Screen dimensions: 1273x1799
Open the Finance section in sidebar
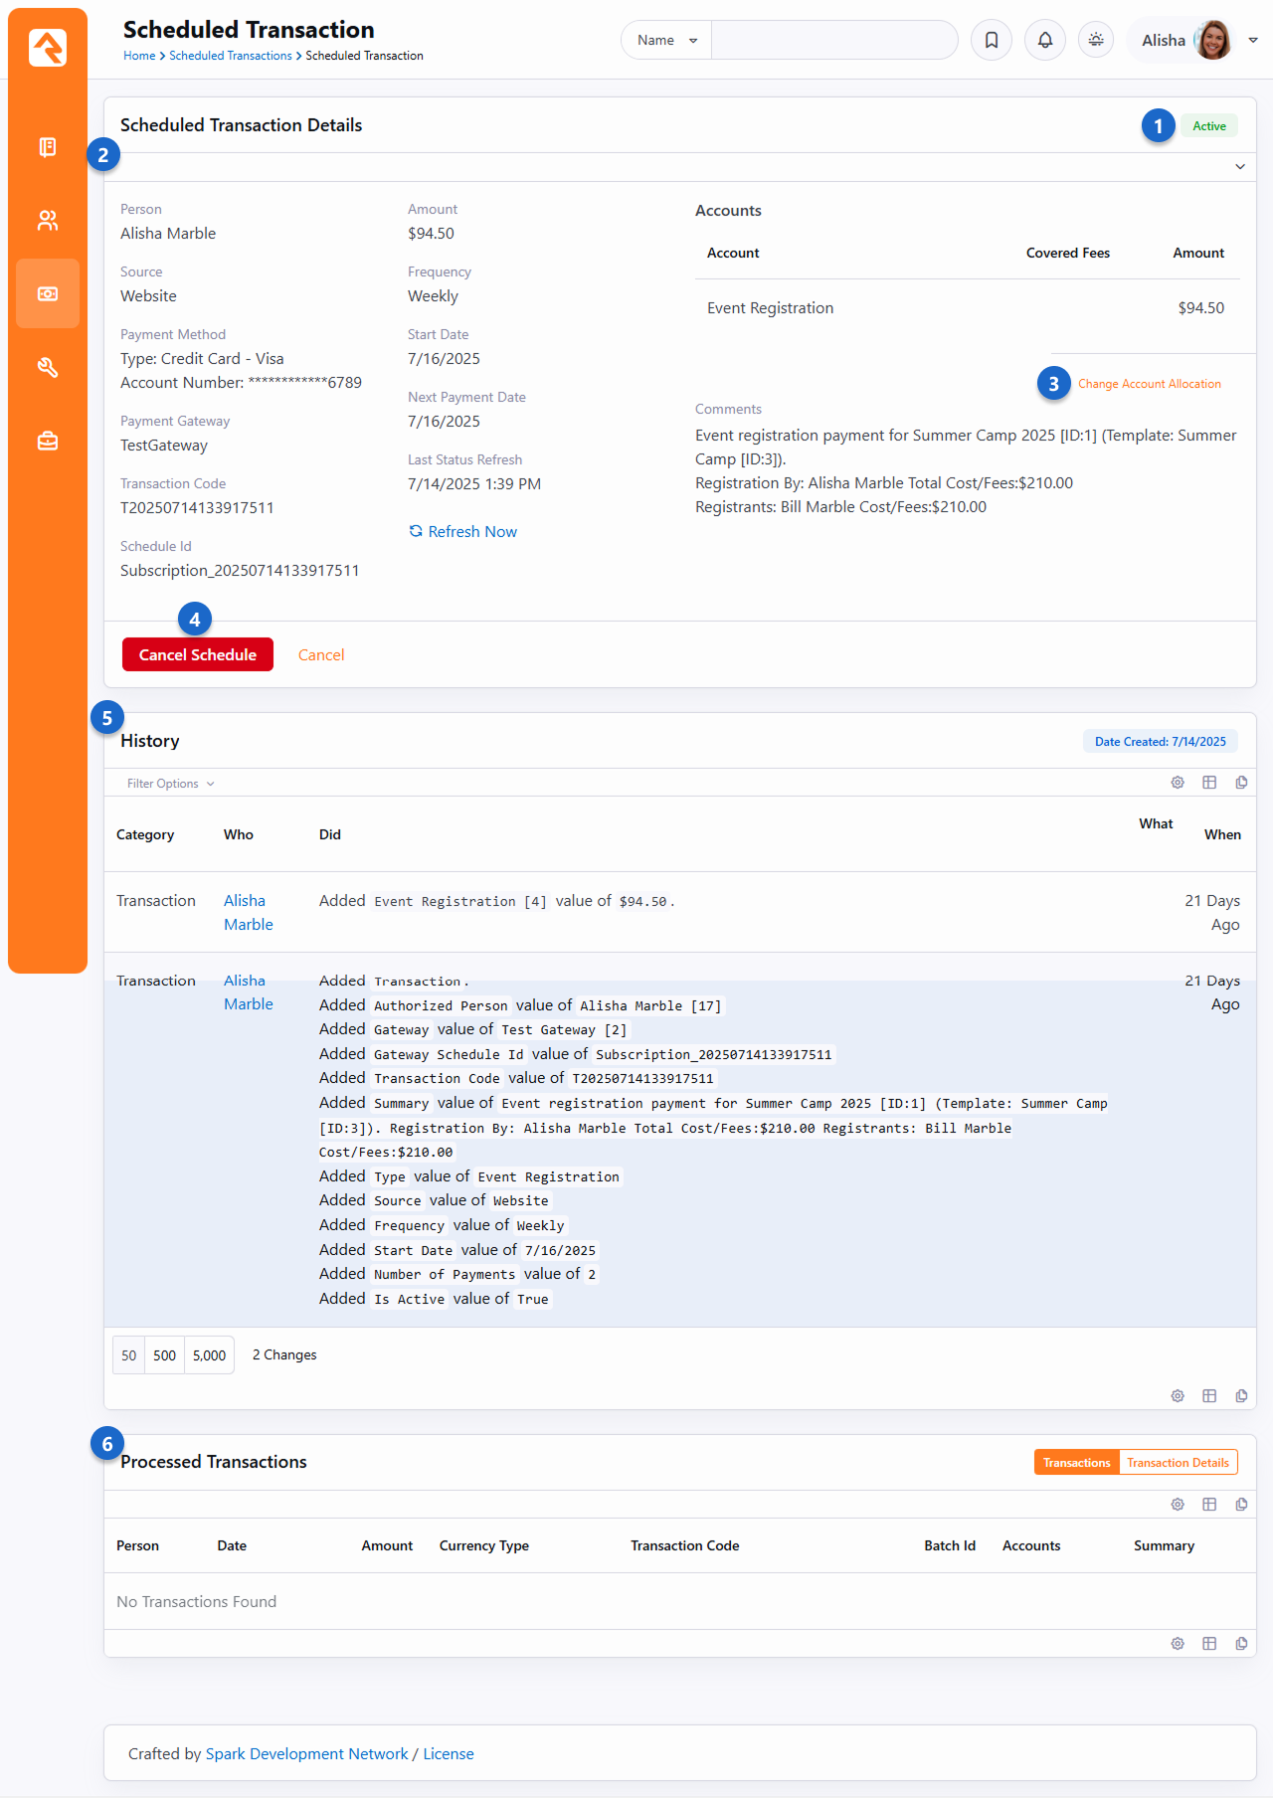[x=48, y=294]
